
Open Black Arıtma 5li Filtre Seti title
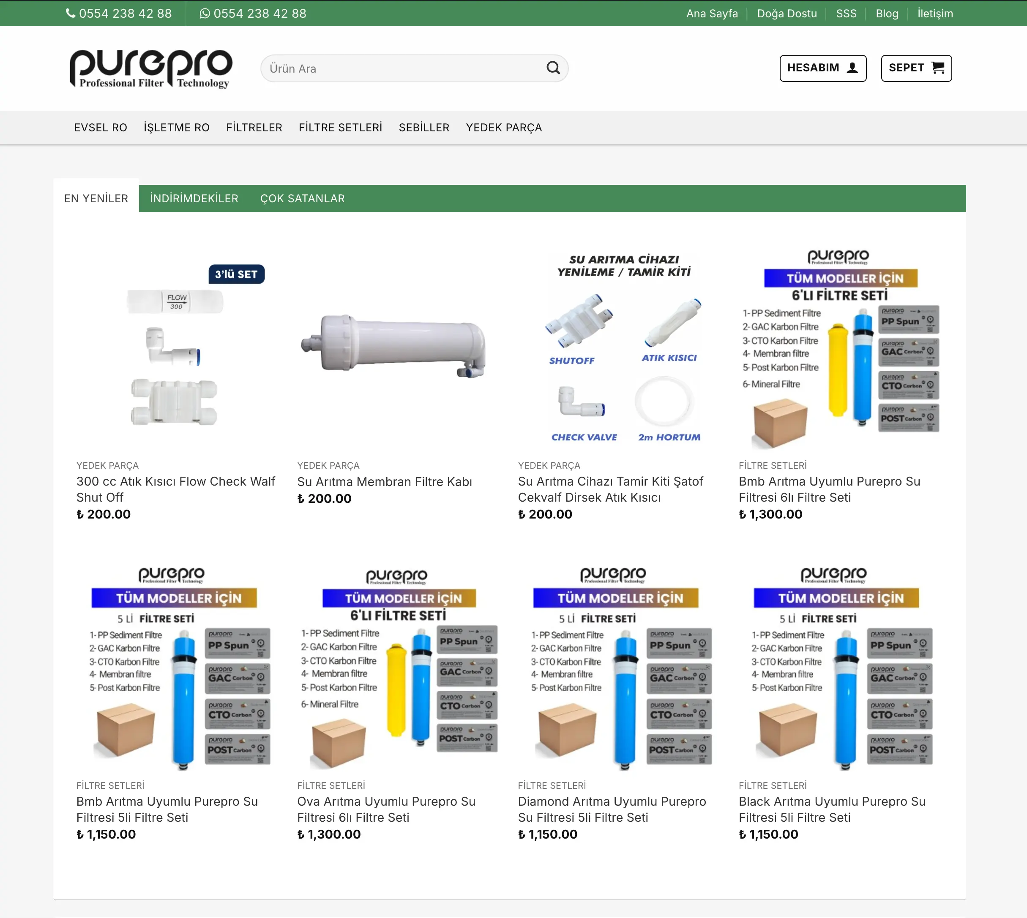click(832, 809)
